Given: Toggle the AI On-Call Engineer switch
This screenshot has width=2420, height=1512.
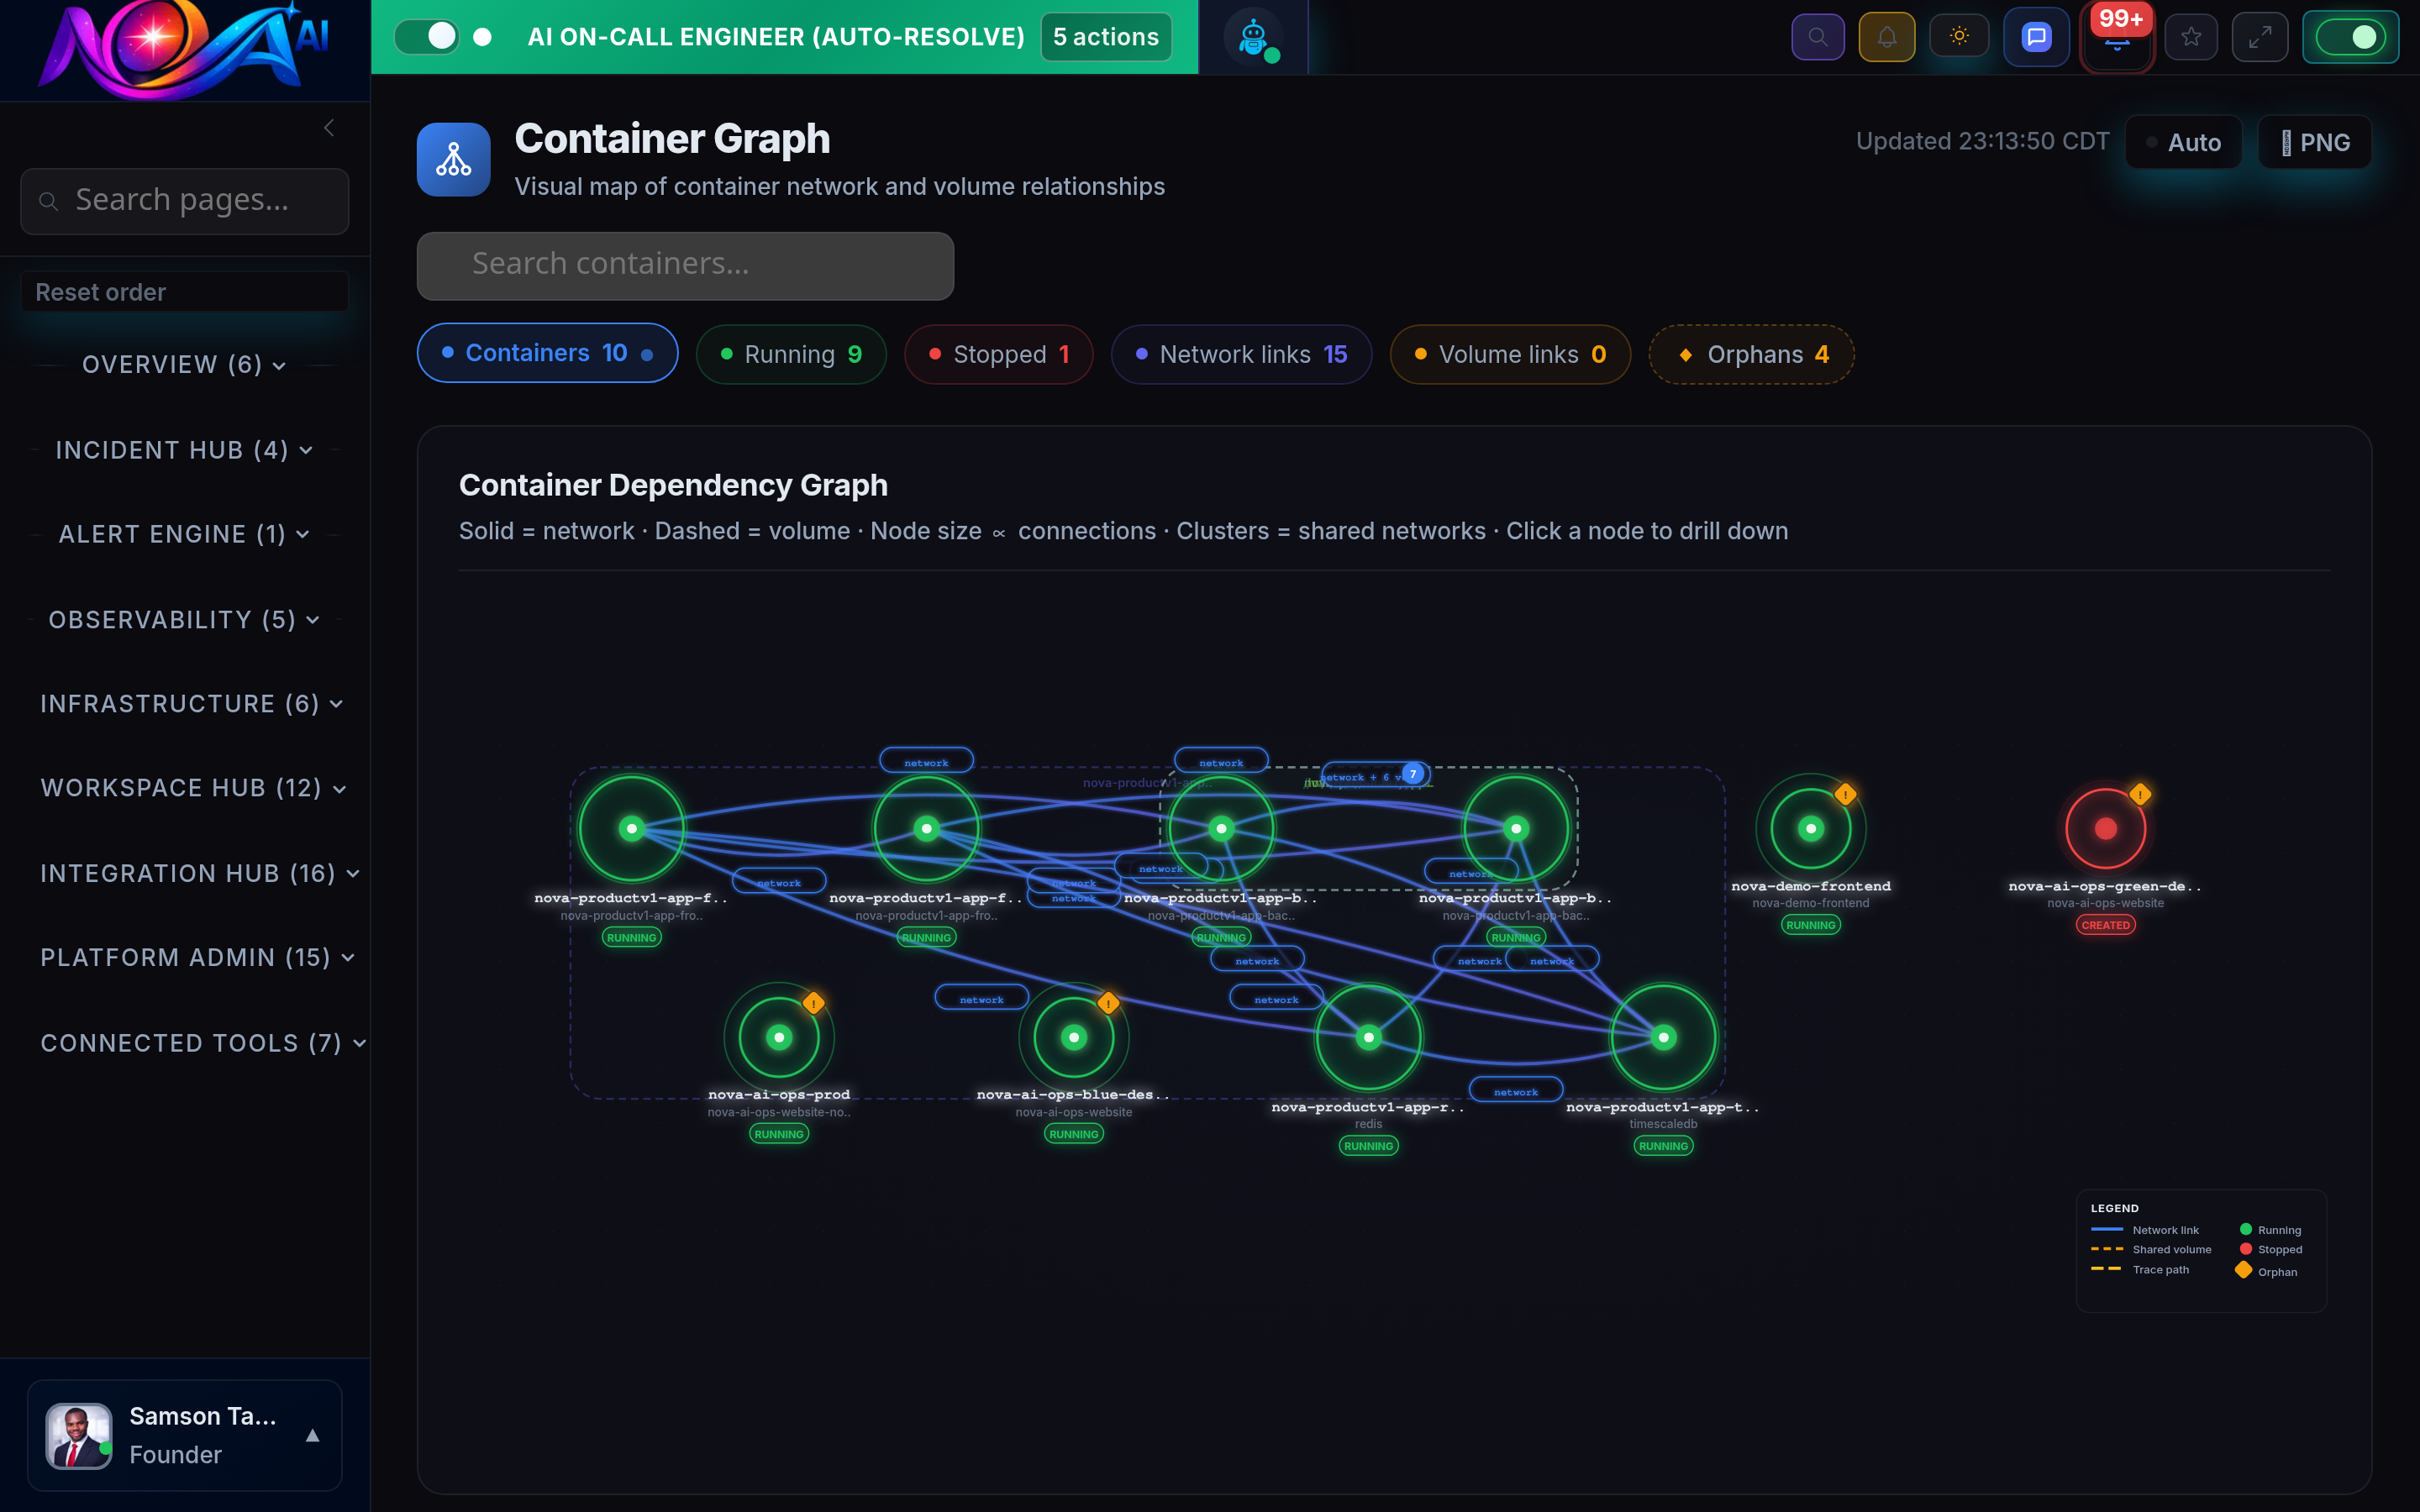Looking at the screenshot, I should coord(427,36).
